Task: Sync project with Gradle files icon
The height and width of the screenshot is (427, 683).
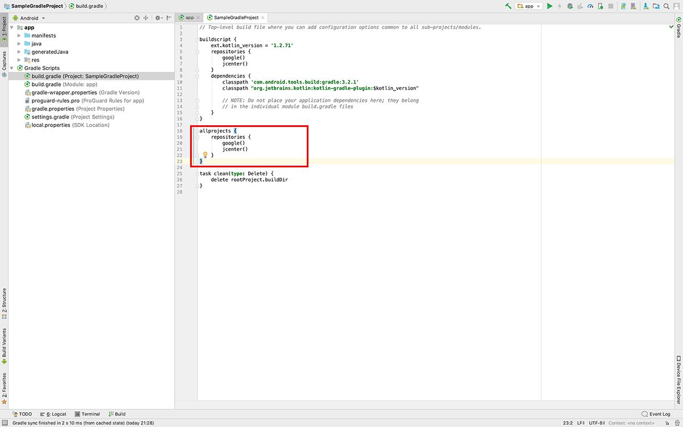Action: coord(624,6)
